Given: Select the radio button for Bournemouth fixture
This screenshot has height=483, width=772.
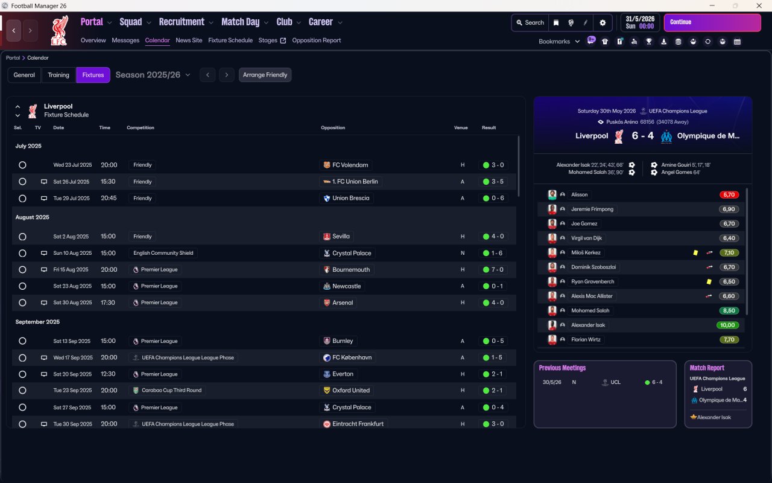Looking at the screenshot, I should [x=22, y=270].
